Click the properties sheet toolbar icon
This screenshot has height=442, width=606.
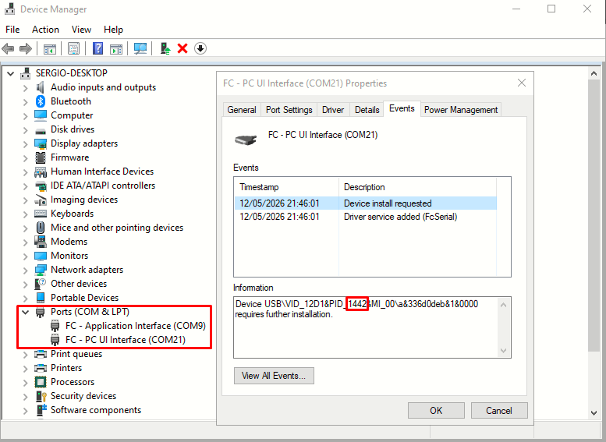[x=73, y=48]
